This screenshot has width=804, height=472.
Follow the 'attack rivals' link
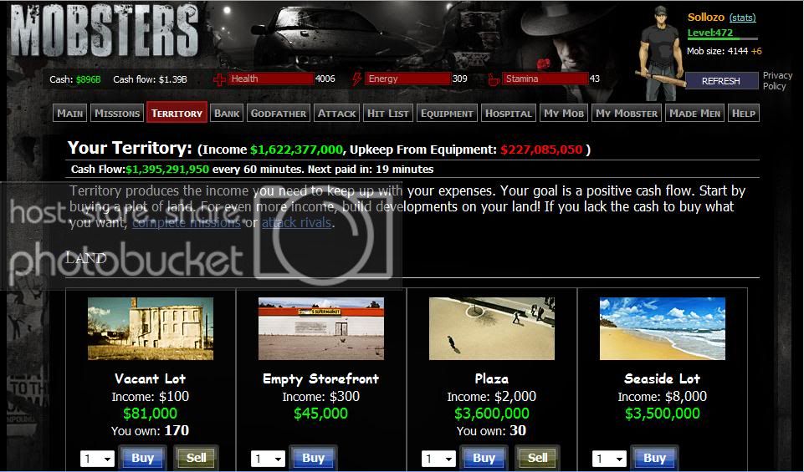tap(296, 223)
